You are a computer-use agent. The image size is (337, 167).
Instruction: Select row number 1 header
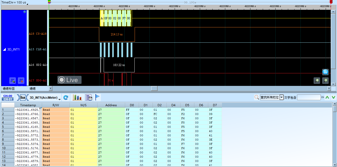pos(8,110)
